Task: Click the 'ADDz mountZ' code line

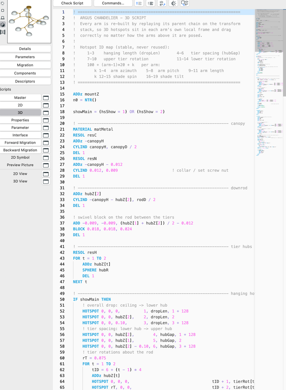Action: tap(86, 94)
